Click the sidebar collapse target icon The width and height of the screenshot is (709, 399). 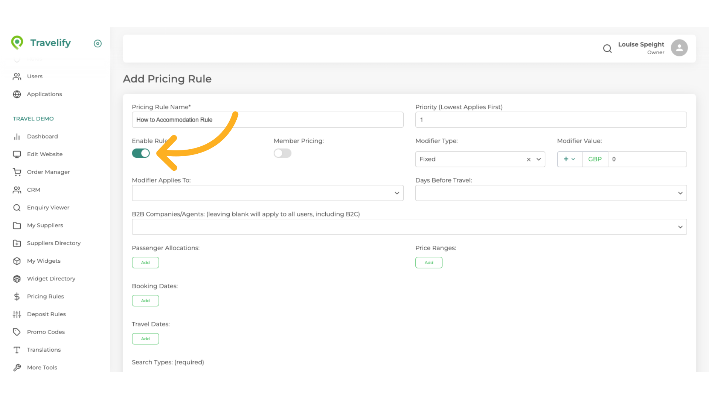97,44
